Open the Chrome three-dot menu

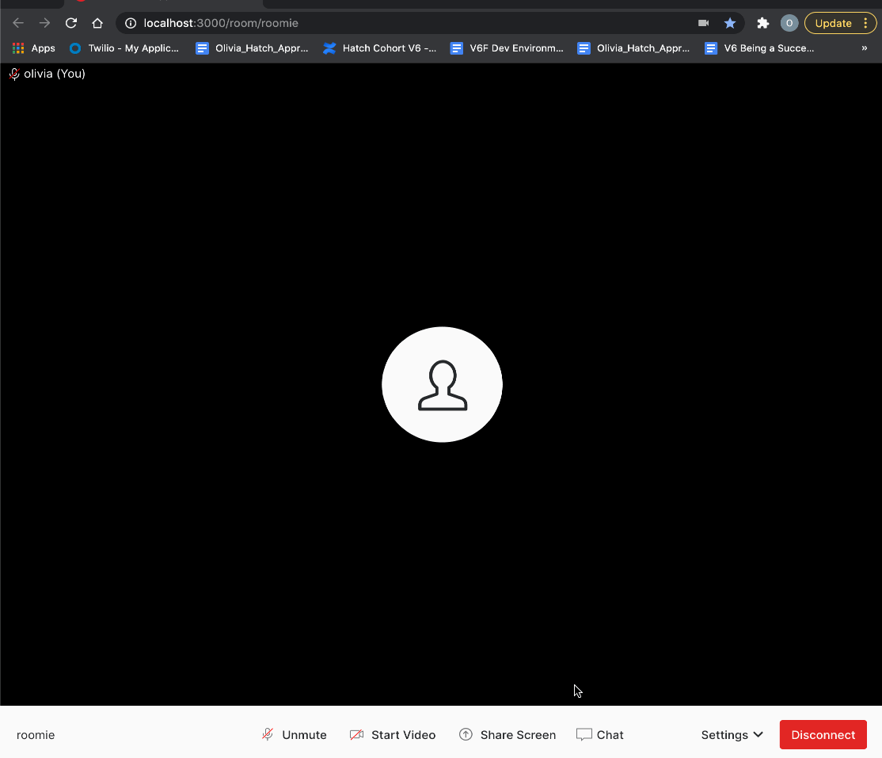865,23
